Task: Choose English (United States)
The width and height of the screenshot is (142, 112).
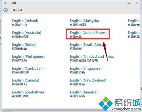Action: pos(88,35)
